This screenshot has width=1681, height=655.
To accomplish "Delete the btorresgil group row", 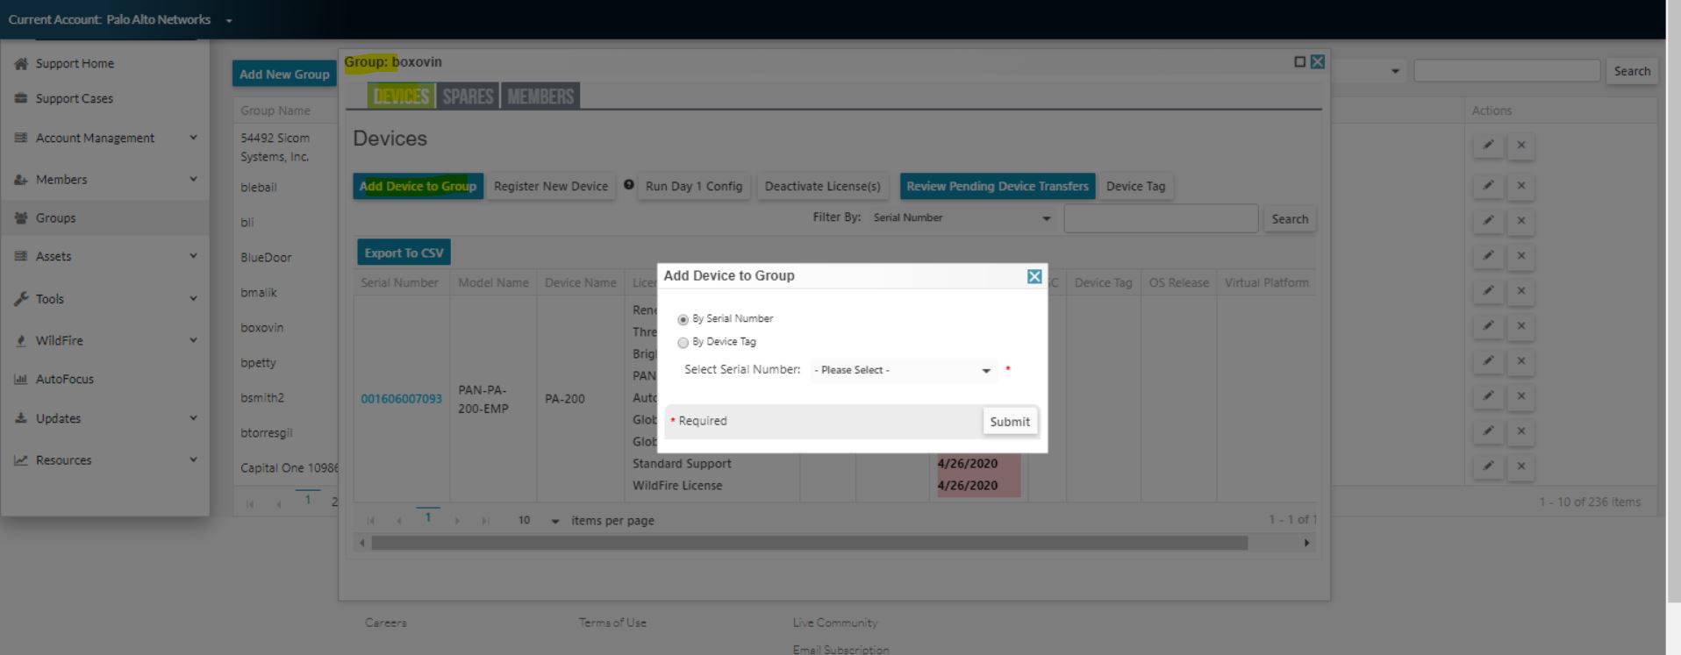I will tap(1521, 431).
